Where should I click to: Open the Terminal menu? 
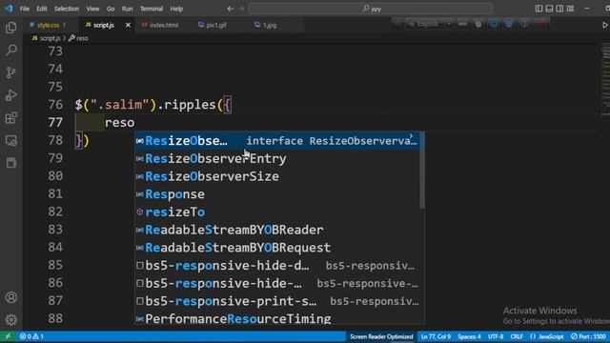(x=152, y=9)
